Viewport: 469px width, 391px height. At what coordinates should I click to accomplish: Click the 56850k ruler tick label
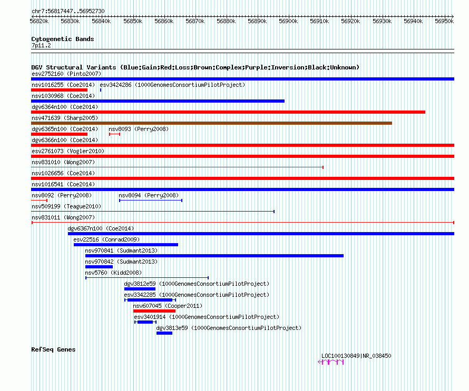pos(133,21)
